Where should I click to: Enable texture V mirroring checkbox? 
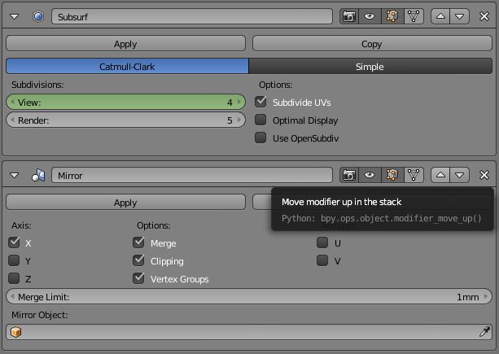322,260
